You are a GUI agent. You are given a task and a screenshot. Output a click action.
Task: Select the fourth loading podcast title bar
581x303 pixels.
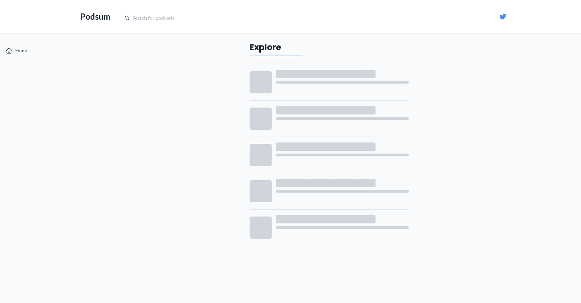(326, 183)
